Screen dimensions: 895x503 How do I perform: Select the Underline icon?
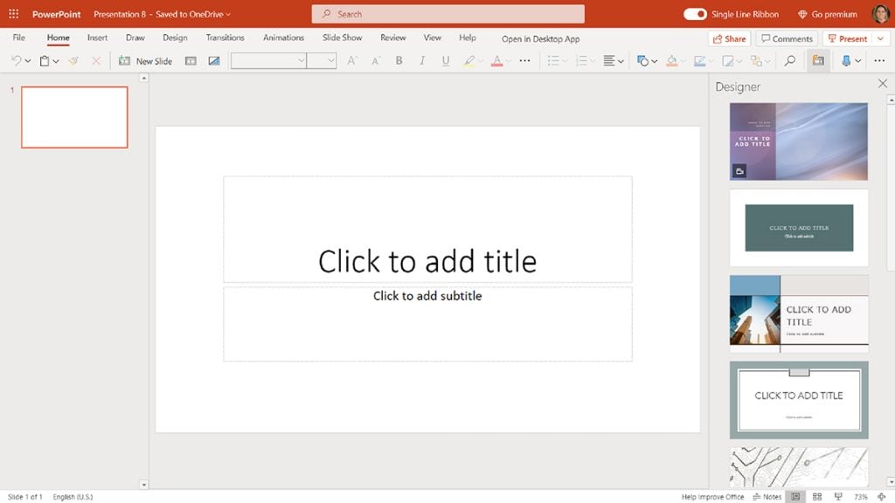click(446, 60)
